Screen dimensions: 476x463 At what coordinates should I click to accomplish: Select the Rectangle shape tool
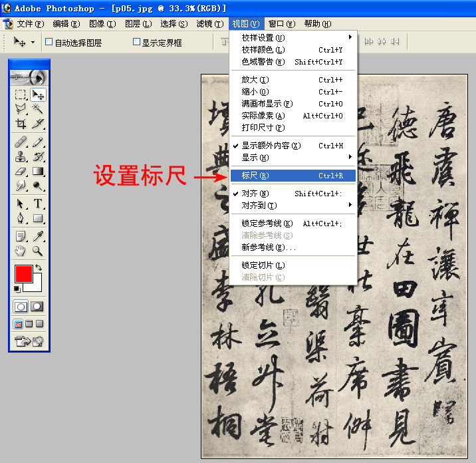[x=39, y=218]
